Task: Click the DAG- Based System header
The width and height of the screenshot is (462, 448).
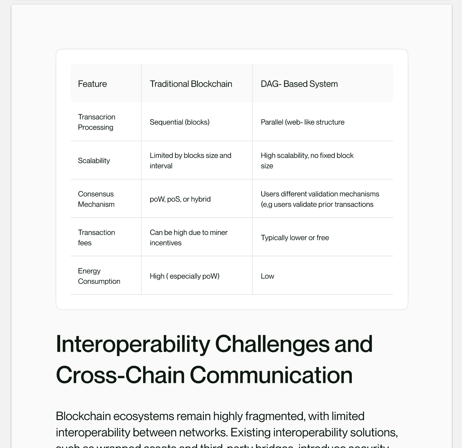Action: tap(299, 84)
